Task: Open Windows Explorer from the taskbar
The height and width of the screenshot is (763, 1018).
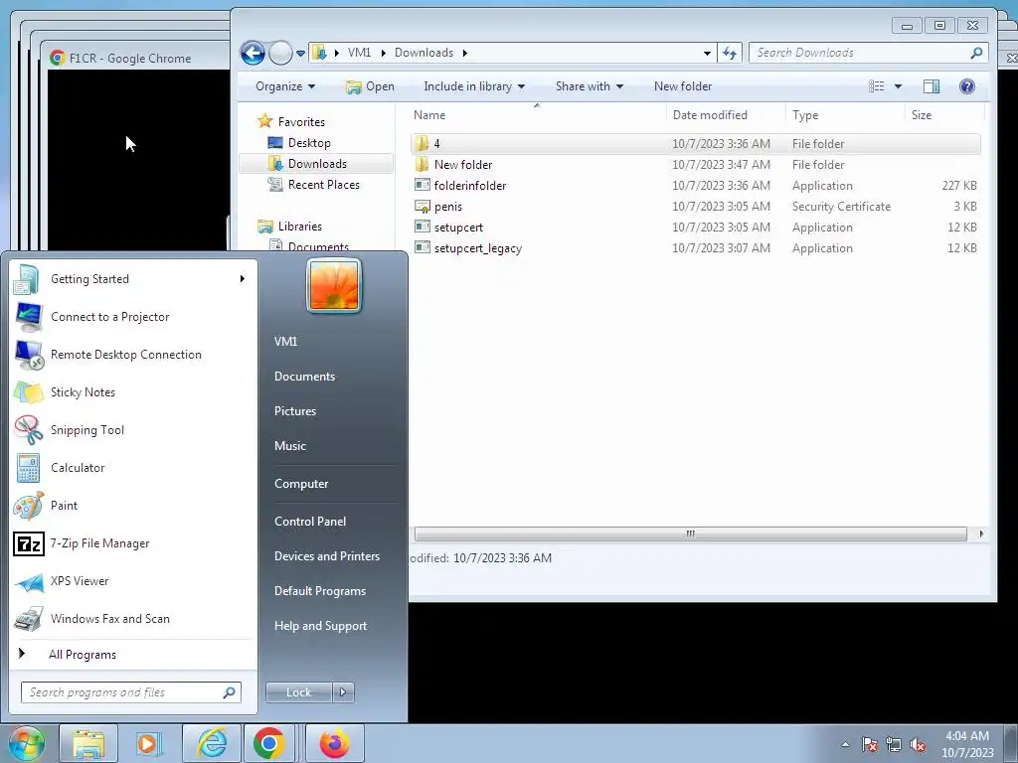Action: 88,743
